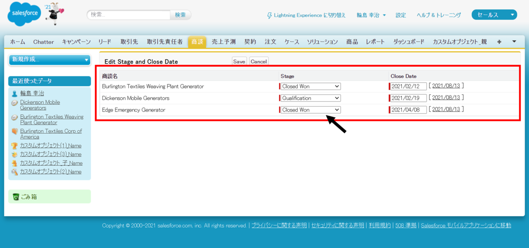529x248 pixels.
Task: Open the カスタムオブジェクト_子 Name recent link
Action: point(51,163)
